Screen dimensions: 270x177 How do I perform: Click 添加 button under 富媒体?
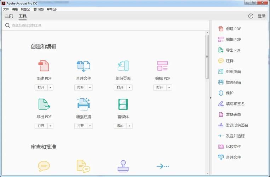(x=120, y=126)
